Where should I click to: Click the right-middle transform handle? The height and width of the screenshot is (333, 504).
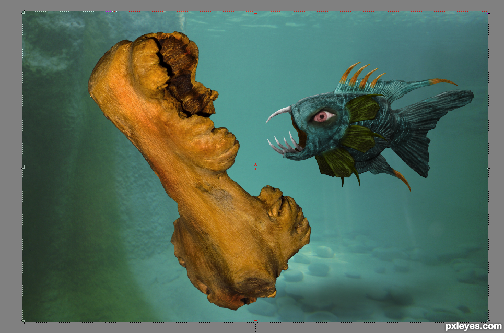[488, 166]
